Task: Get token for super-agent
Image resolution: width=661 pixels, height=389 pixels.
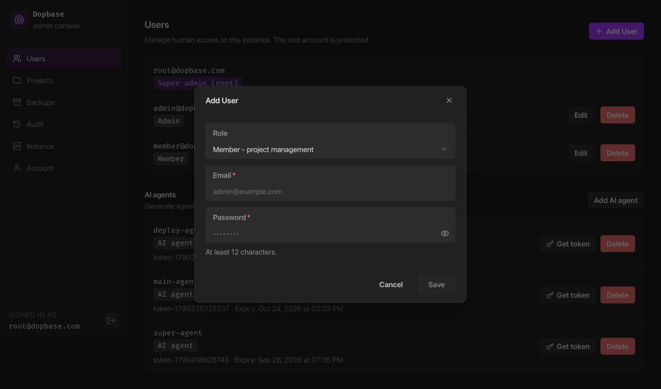Action: 567,346
